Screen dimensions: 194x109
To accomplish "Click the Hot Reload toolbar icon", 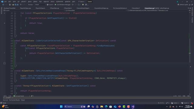I will coord(79,5).
